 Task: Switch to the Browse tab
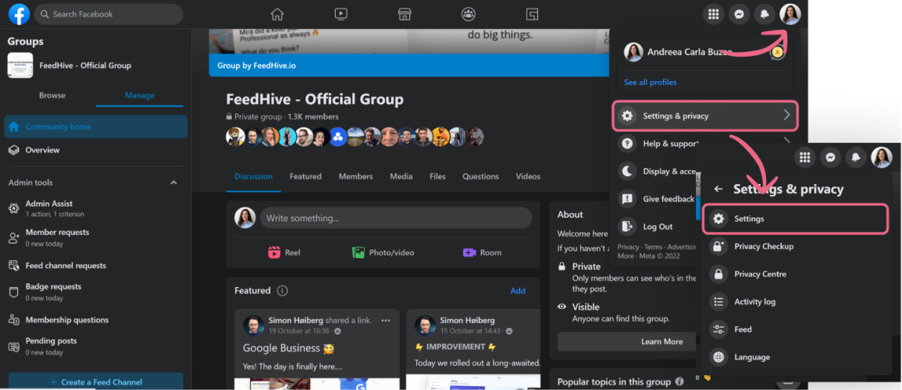coord(52,95)
